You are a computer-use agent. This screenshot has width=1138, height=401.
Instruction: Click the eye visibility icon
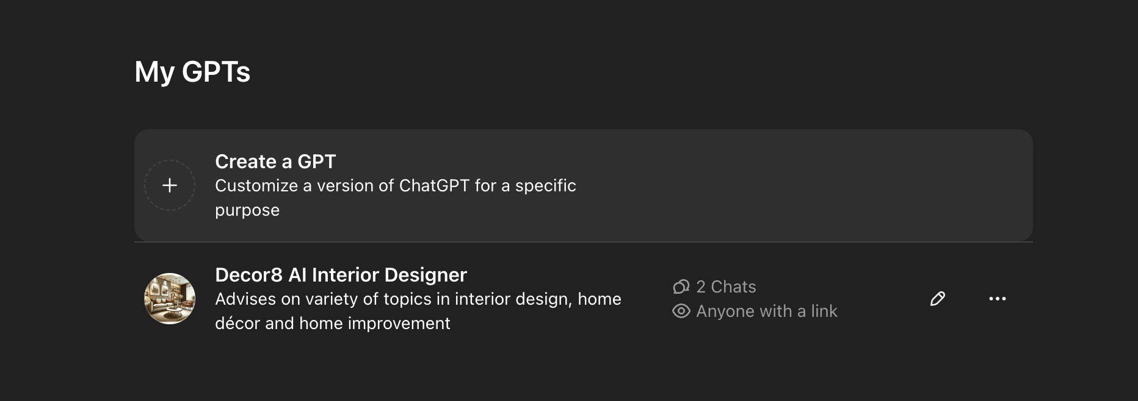(681, 311)
